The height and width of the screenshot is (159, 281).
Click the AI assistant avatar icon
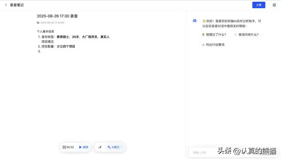[x=195, y=21]
